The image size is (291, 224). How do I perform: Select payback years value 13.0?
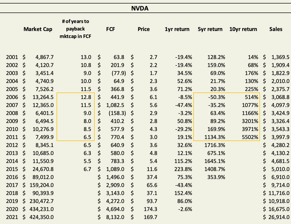point(86,57)
